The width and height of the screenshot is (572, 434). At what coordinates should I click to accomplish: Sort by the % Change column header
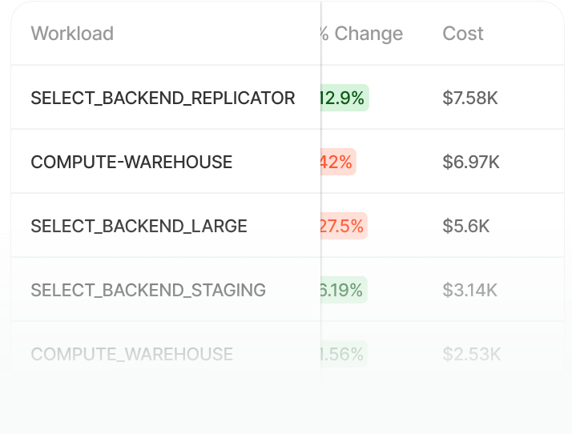pyautogui.click(x=362, y=34)
